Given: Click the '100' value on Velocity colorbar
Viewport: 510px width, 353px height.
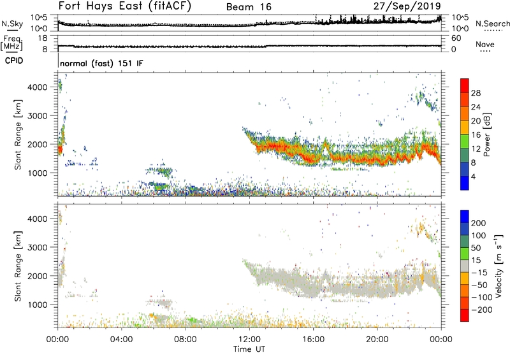Looking at the screenshot, I should [x=479, y=235].
